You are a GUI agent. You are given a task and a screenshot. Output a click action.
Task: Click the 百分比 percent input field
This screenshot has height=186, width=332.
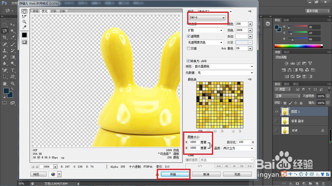(x=245, y=142)
